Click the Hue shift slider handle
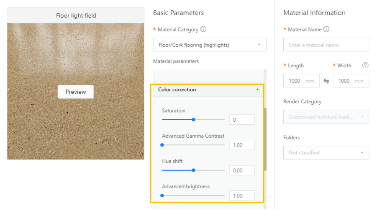Image resolution: width=377 pixels, height=210 pixels. click(193, 170)
